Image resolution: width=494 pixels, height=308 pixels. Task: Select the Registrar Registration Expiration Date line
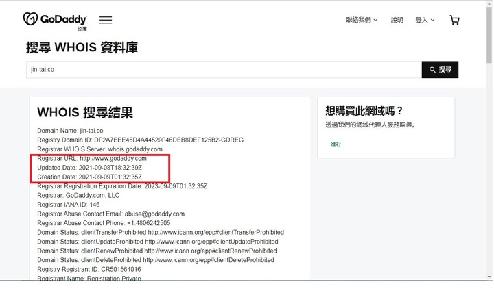click(122, 186)
